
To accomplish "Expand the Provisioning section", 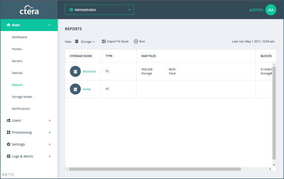I will pyautogui.click(x=49, y=132).
